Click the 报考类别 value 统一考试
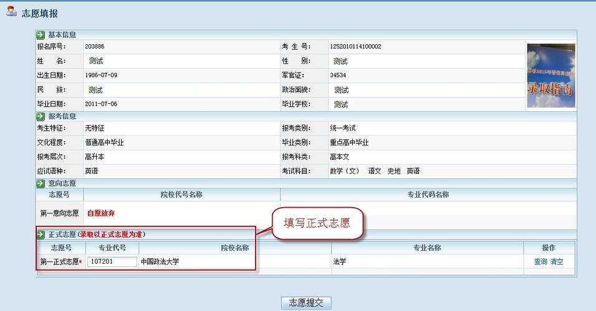The width and height of the screenshot is (596, 311). pyautogui.click(x=342, y=128)
